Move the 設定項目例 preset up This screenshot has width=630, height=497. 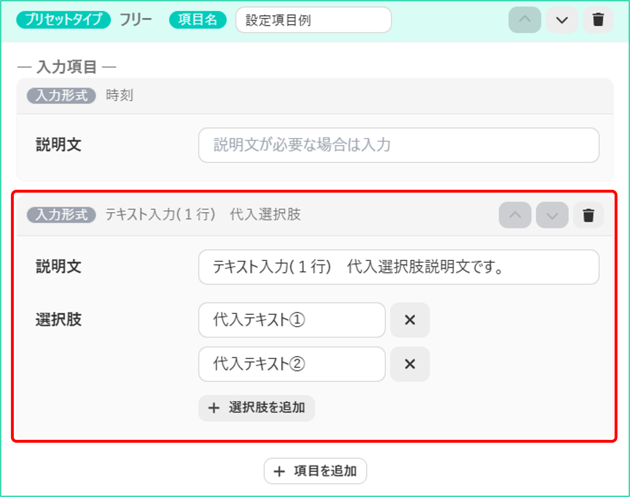(525, 20)
